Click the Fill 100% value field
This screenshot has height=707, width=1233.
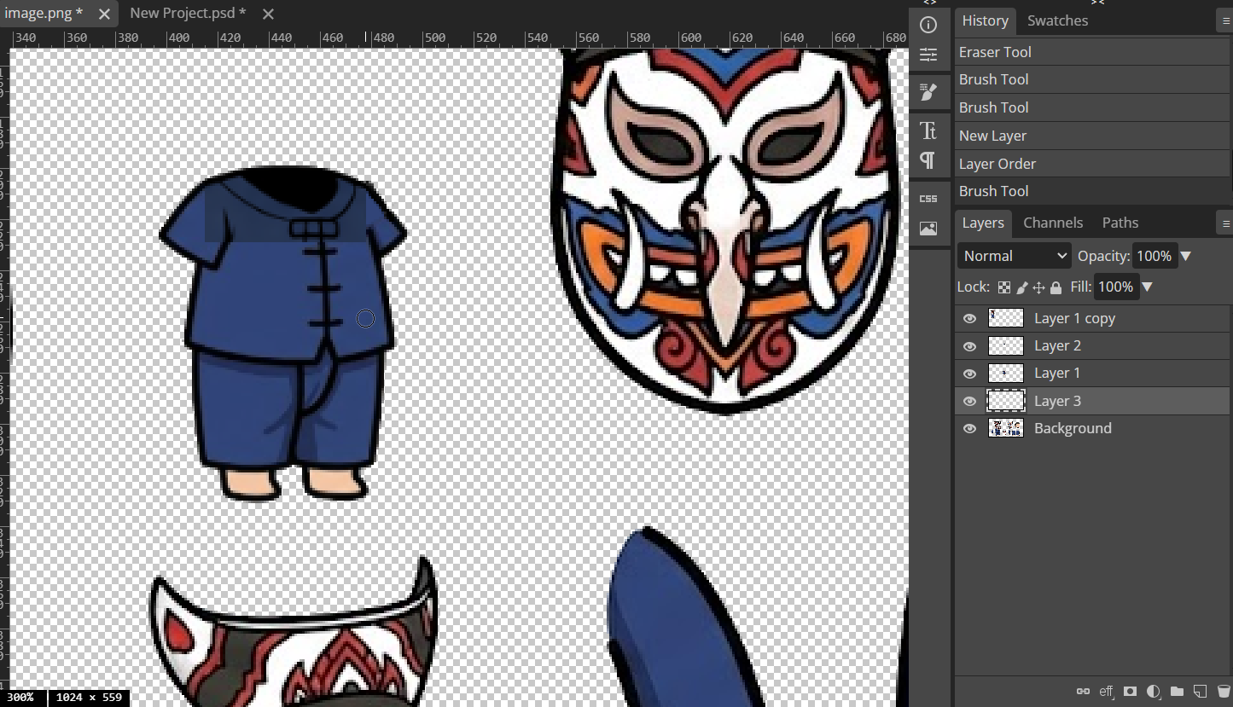click(1116, 287)
